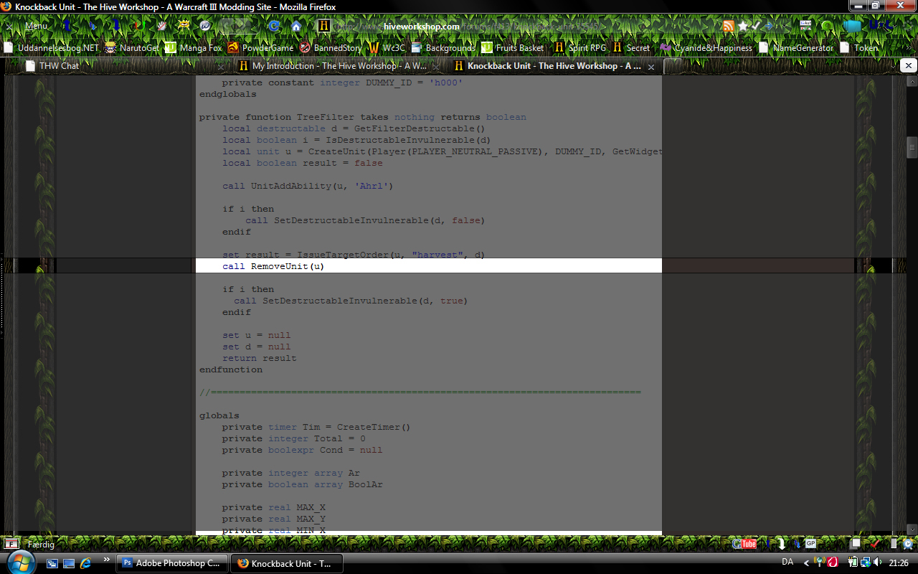Viewport: 918px width, 574px height.
Task: Bookmark this page with star icon
Action: pyautogui.click(x=743, y=26)
